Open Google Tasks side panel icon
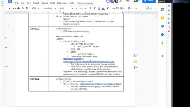This screenshot has width=190, height=107. point(162,26)
